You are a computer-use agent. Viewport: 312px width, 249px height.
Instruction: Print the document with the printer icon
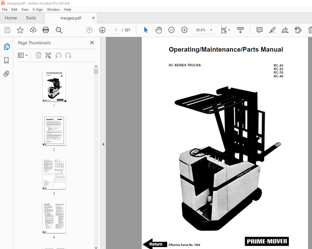(x=46, y=30)
